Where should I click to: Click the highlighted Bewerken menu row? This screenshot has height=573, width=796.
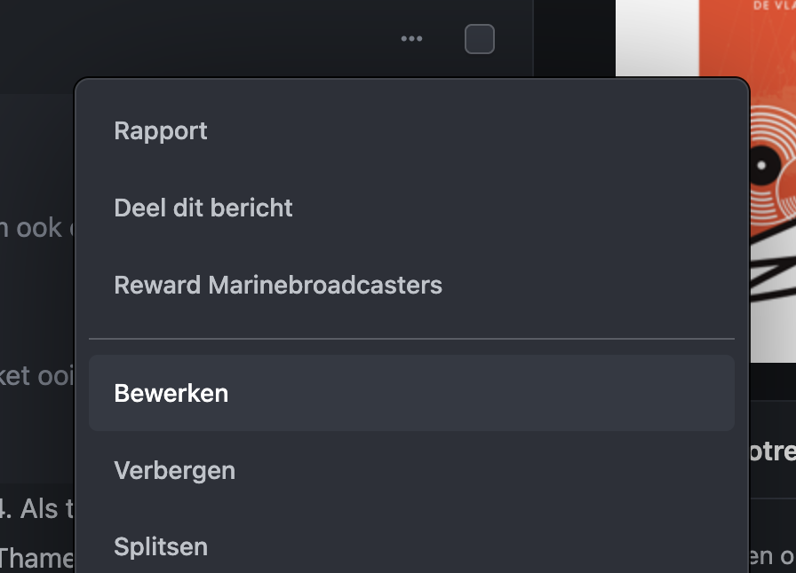[x=411, y=393]
